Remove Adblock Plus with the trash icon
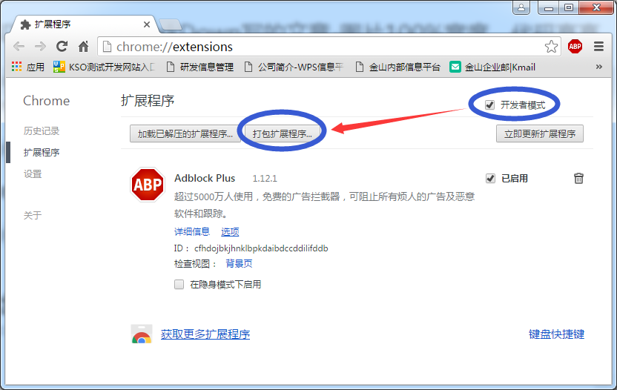The image size is (617, 390). tap(578, 178)
